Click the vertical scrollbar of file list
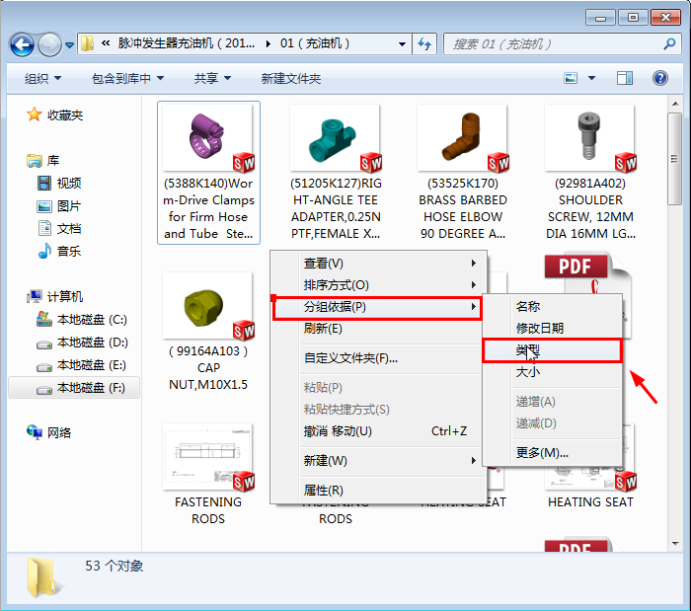The width and height of the screenshot is (691, 611). click(x=675, y=296)
